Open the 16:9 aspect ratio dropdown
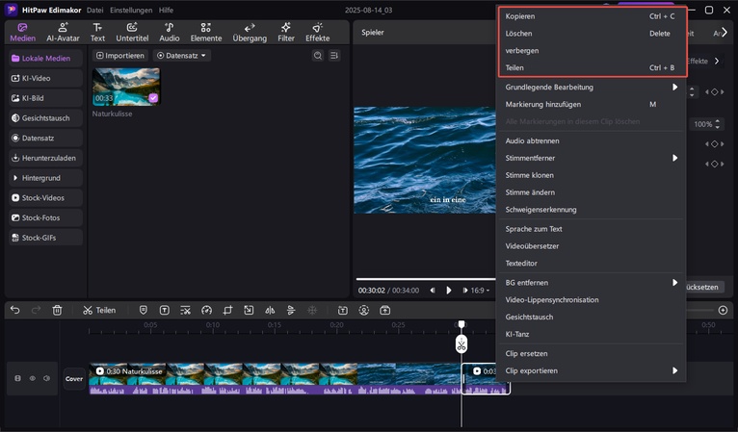Screen dimensions: 738x432 coord(480,291)
